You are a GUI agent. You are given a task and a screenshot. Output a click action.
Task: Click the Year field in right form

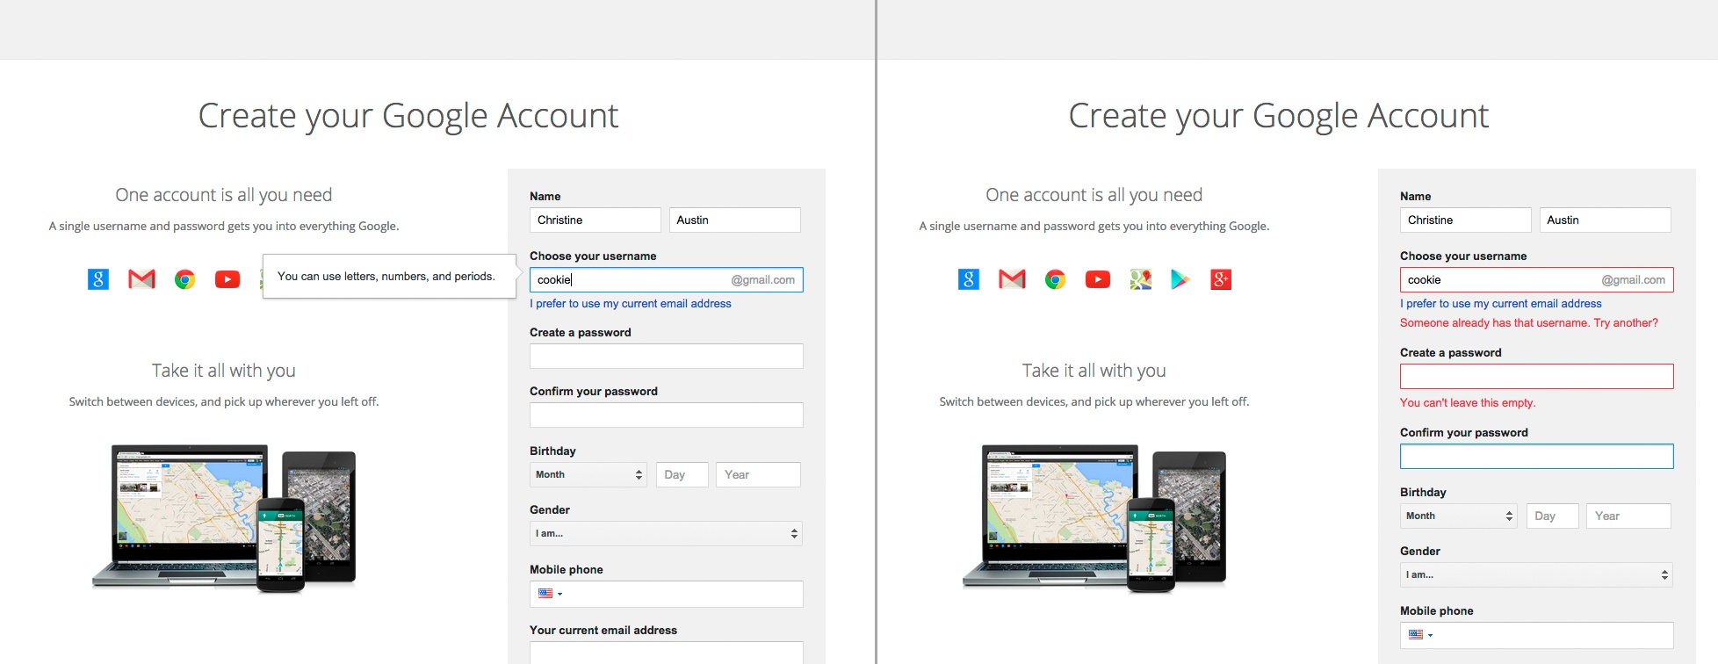click(1628, 516)
